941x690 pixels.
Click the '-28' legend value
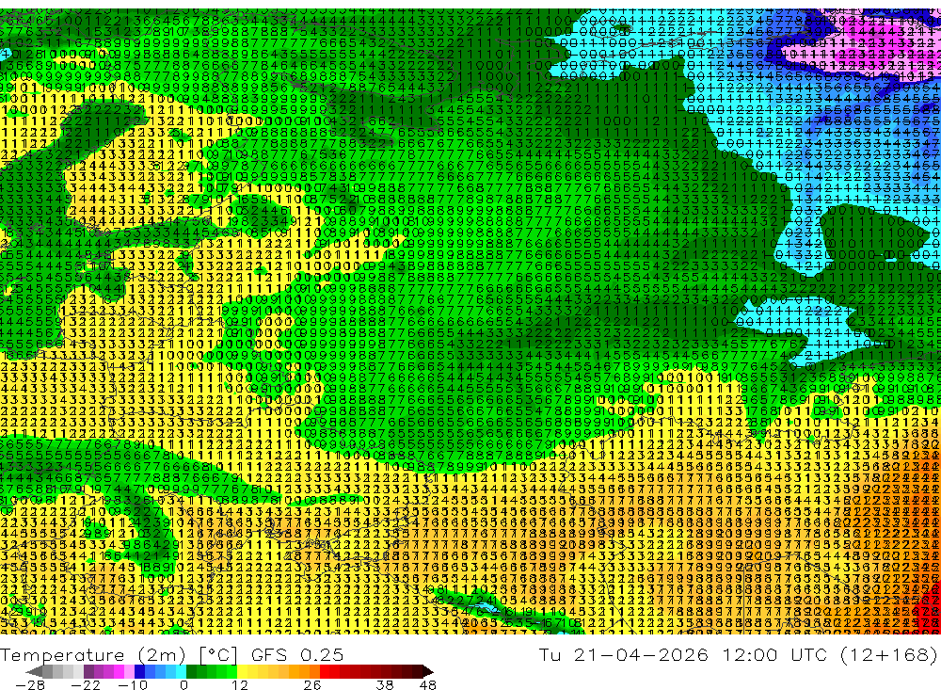(x=30, y=685)
